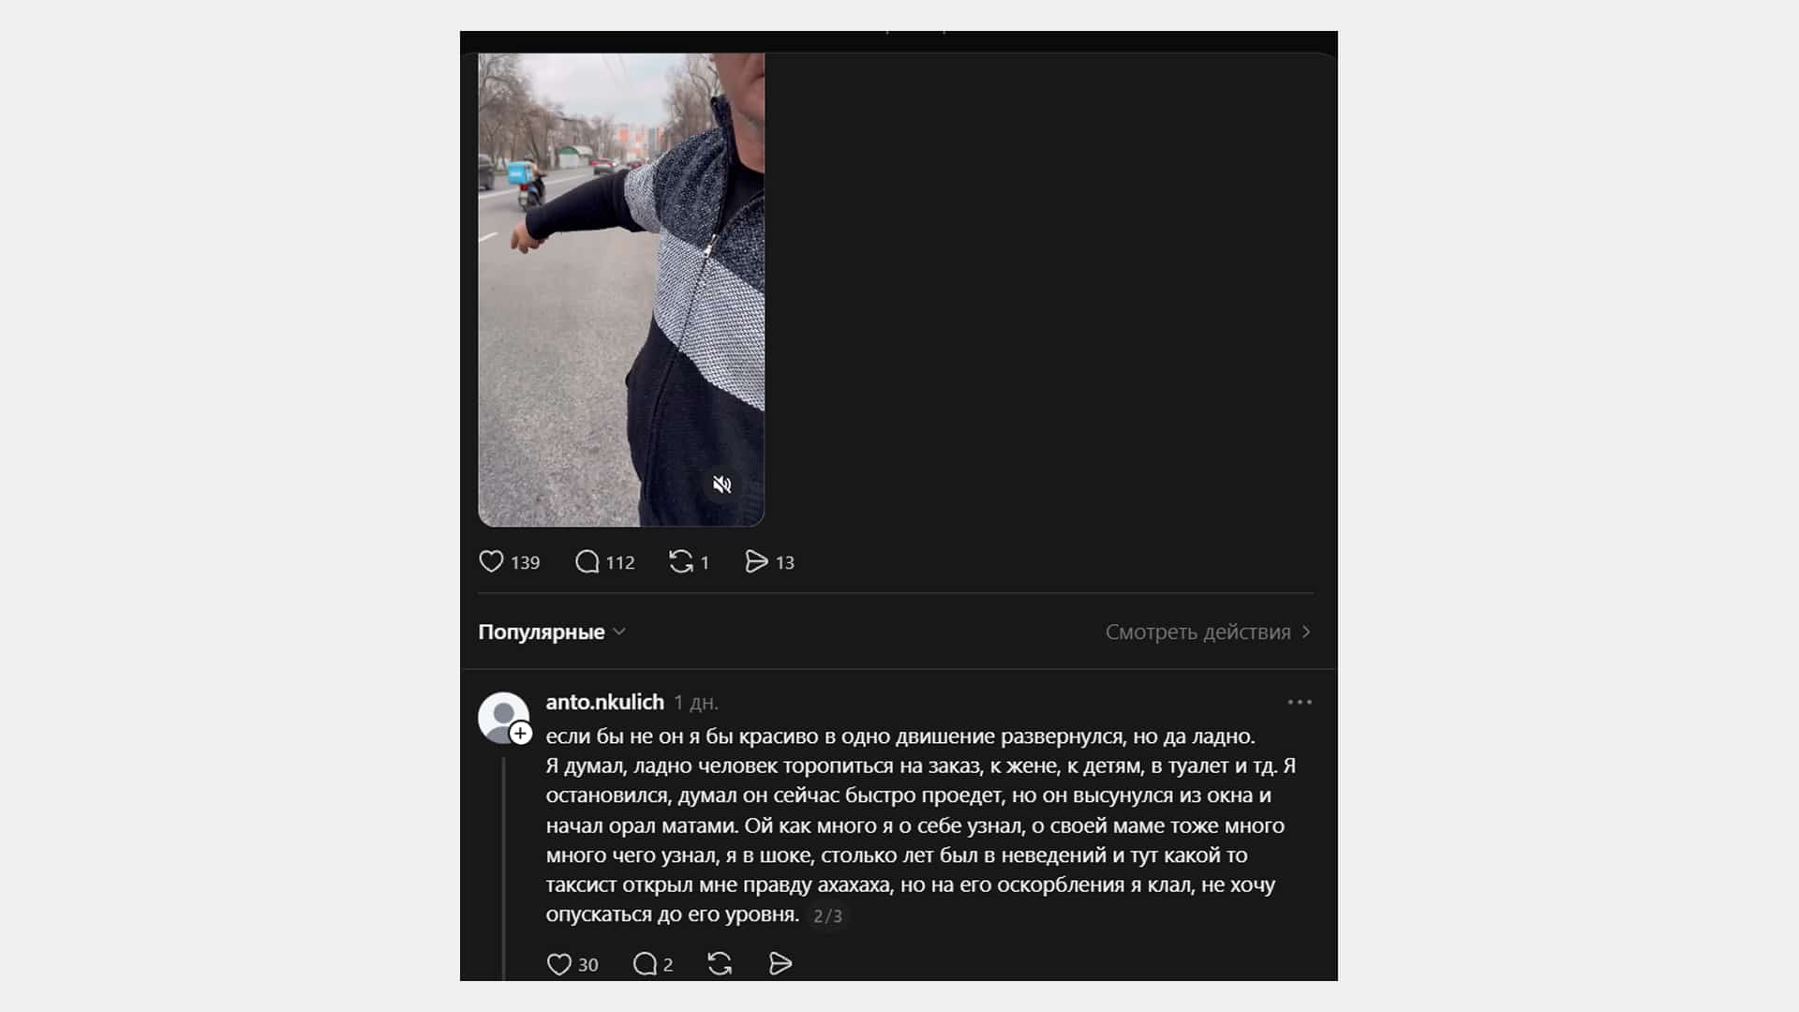Expand sort options via chevron next to Популярные
1799x1012 pixels.
tap(619, 632)
